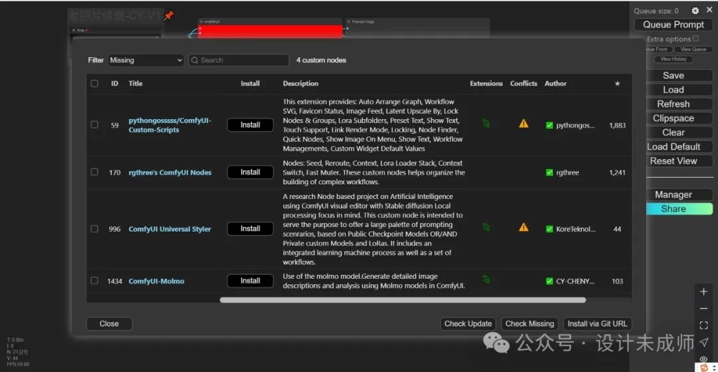The width and height of the screenshot is (718, 372).
Task: Open the Manager button in side menu
Action: point(679,195)
